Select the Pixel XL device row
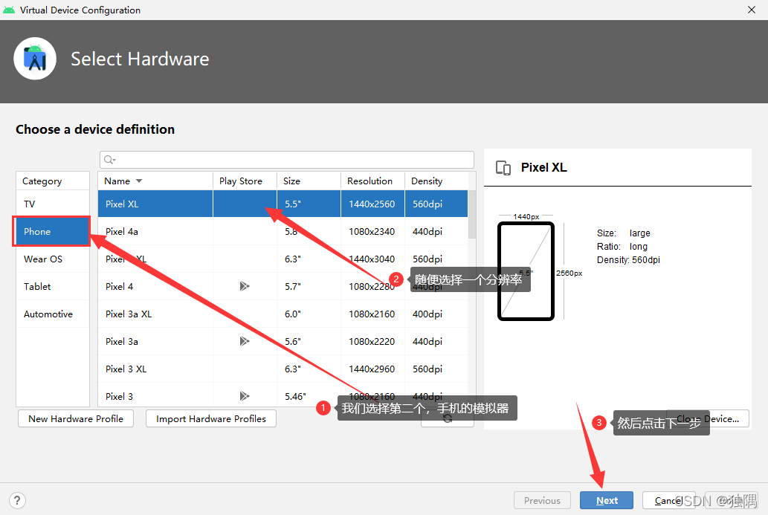This screenshot has width=768, height=515. 283,204
